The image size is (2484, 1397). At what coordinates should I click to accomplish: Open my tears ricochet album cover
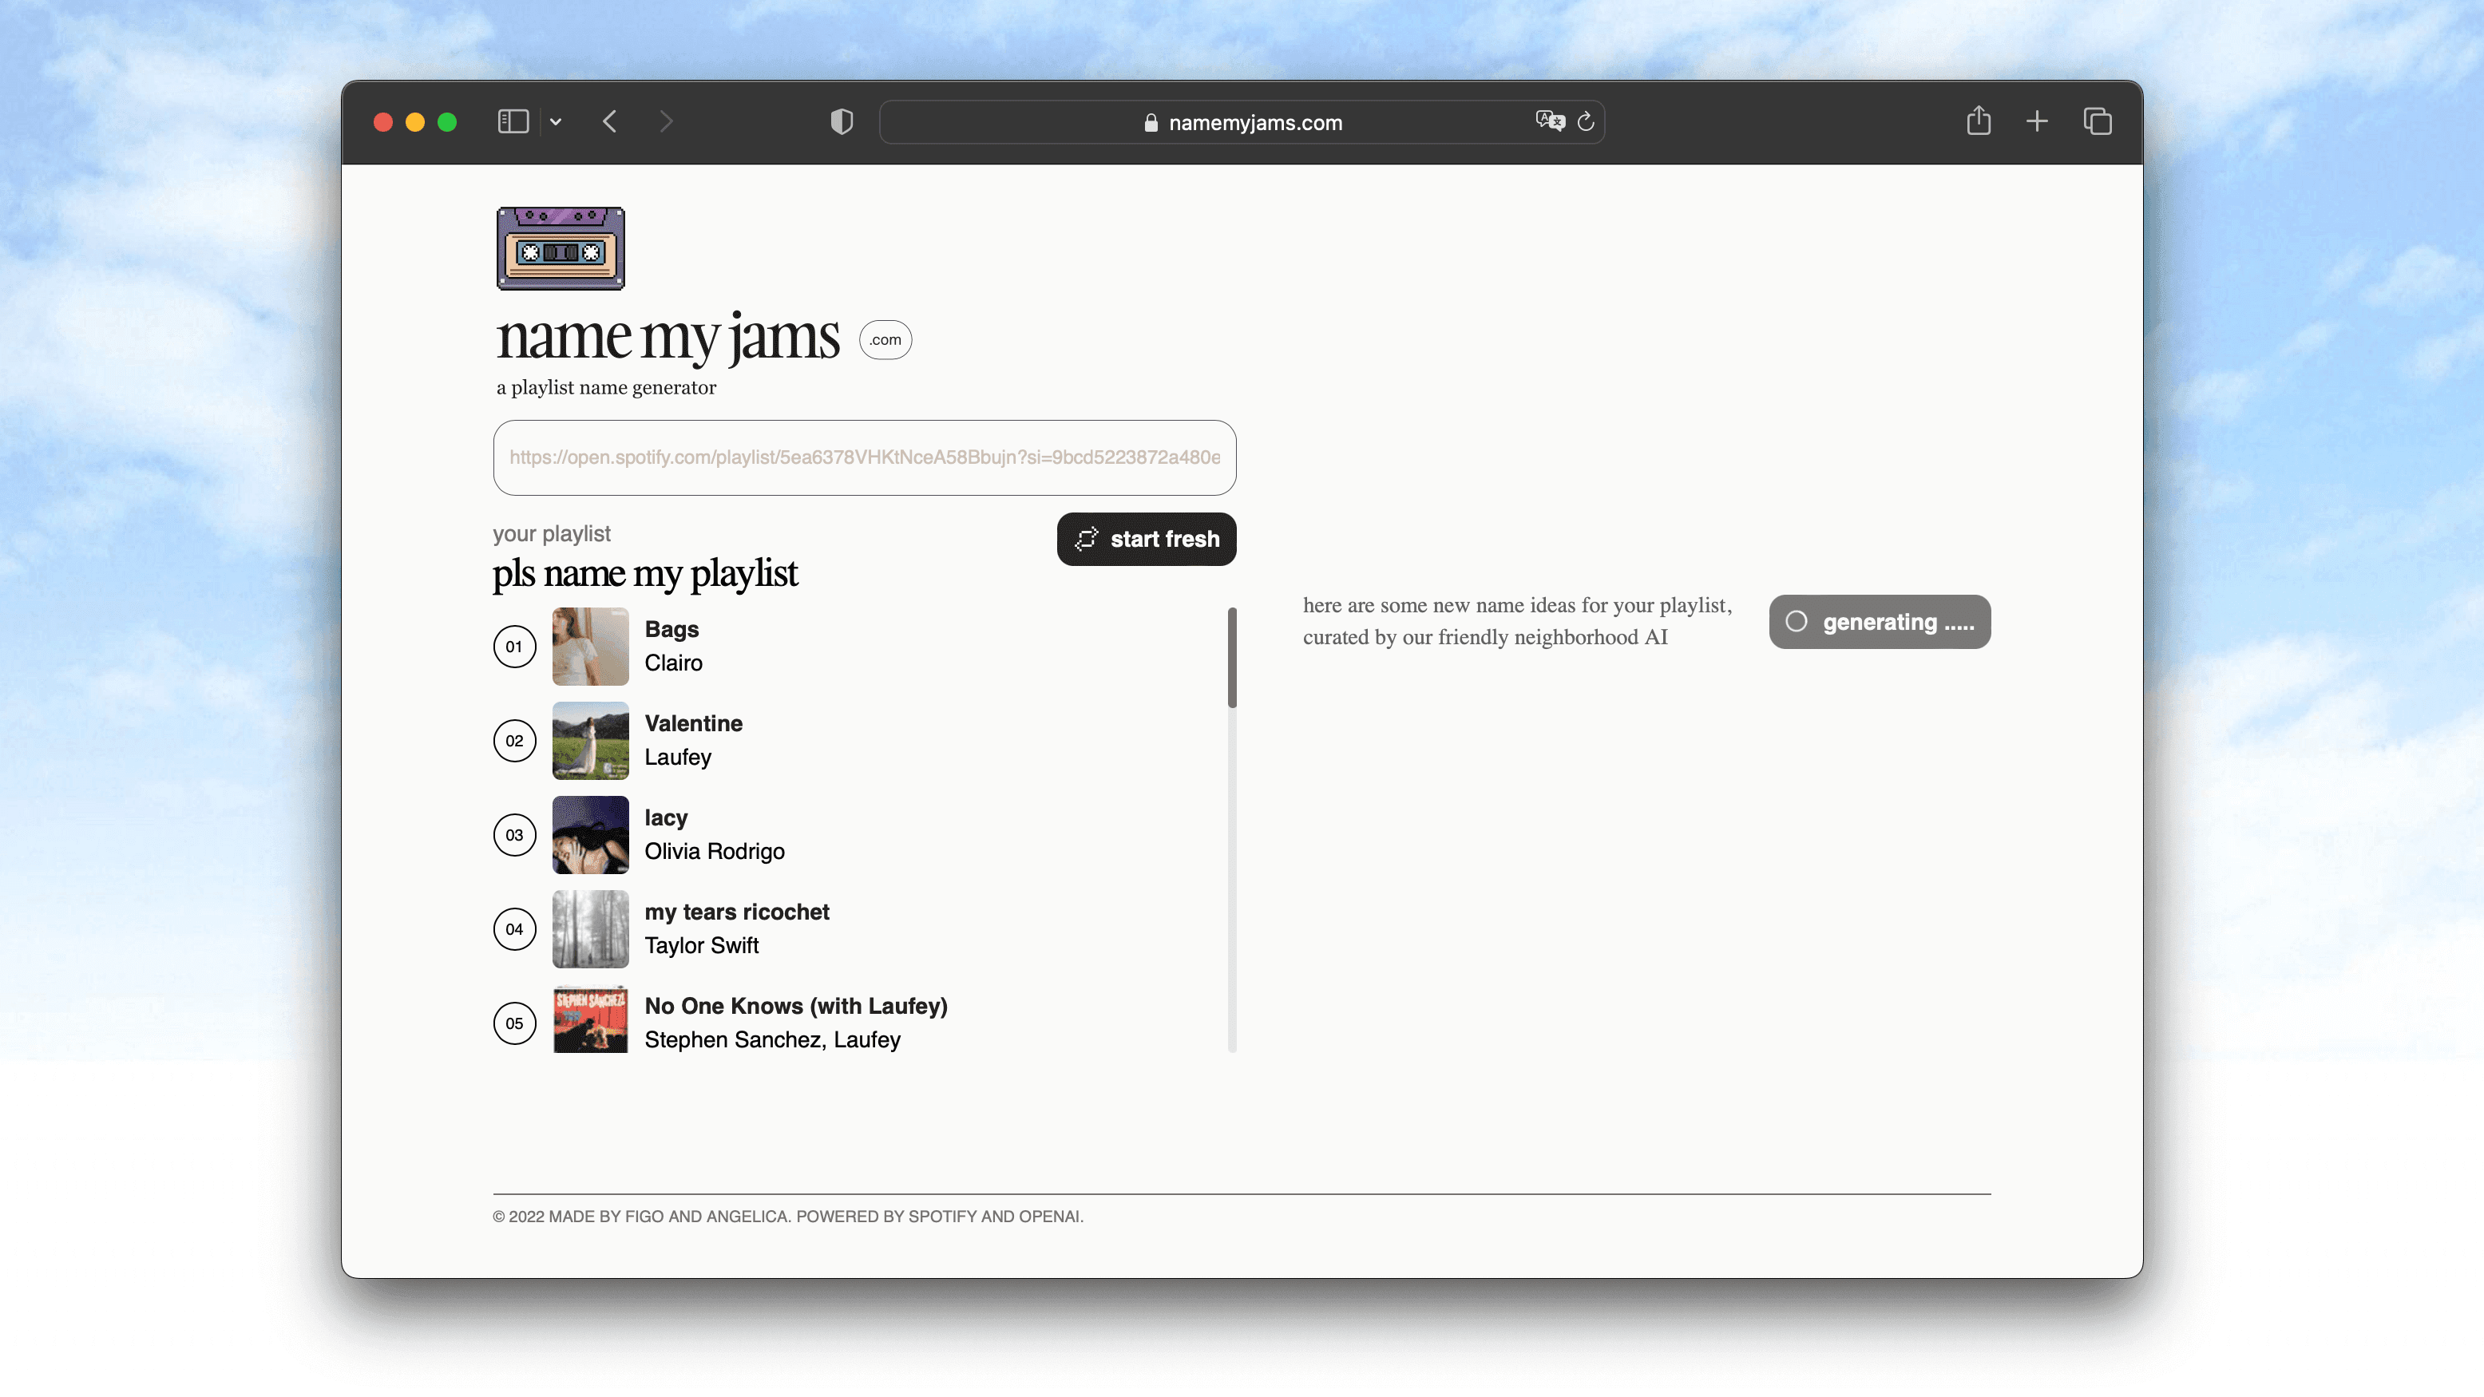point(590,929)
